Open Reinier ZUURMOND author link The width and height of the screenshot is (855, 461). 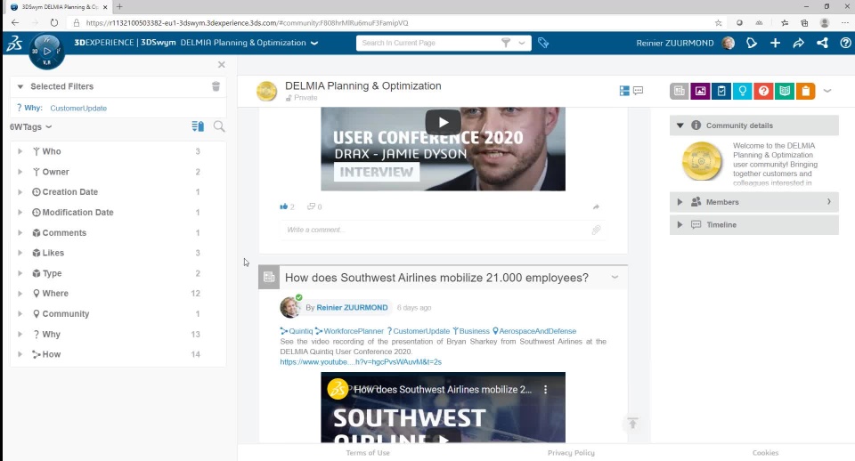tap(352, 307)
